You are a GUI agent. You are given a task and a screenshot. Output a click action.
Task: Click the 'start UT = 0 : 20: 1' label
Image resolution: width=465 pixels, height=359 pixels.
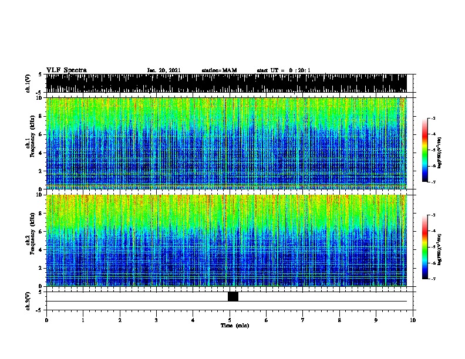pos(284,70)
